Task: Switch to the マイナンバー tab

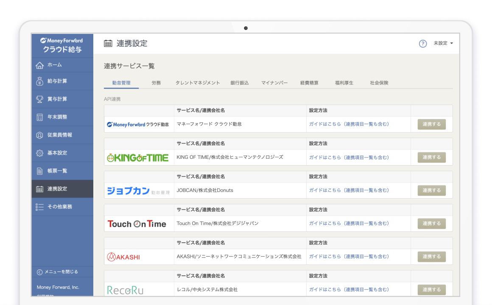Action: point(274,83)
